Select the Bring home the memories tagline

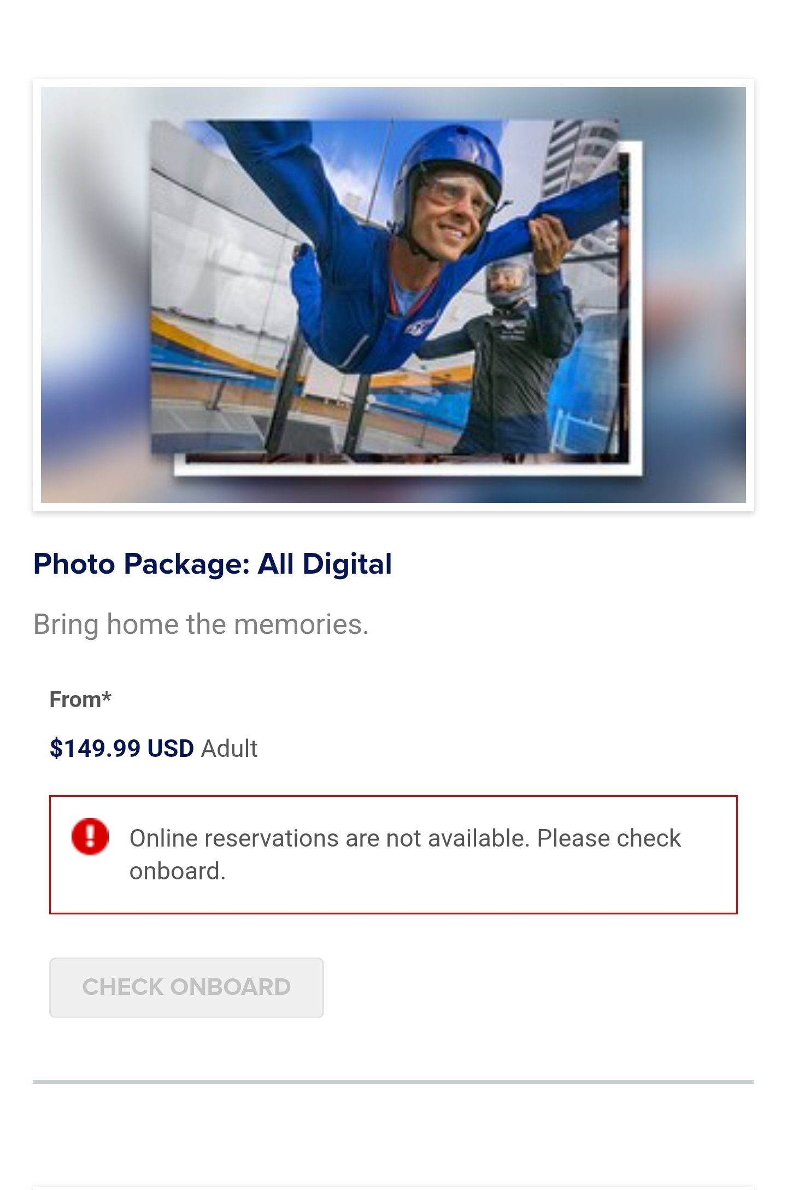[201, 625]
